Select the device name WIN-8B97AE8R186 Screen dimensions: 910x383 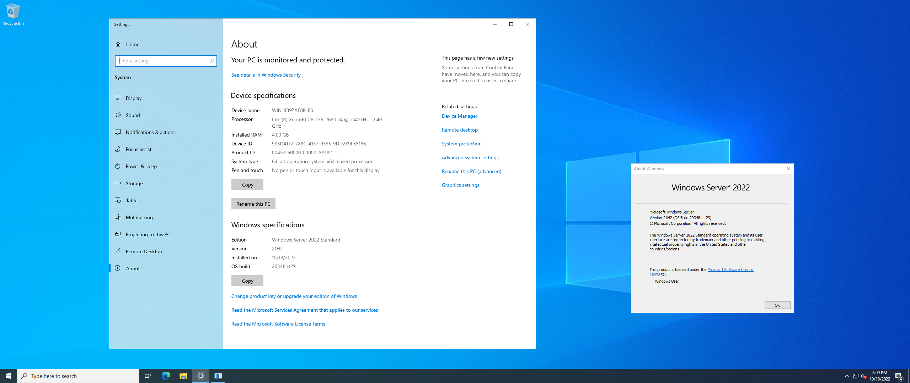tap(292, 110)
